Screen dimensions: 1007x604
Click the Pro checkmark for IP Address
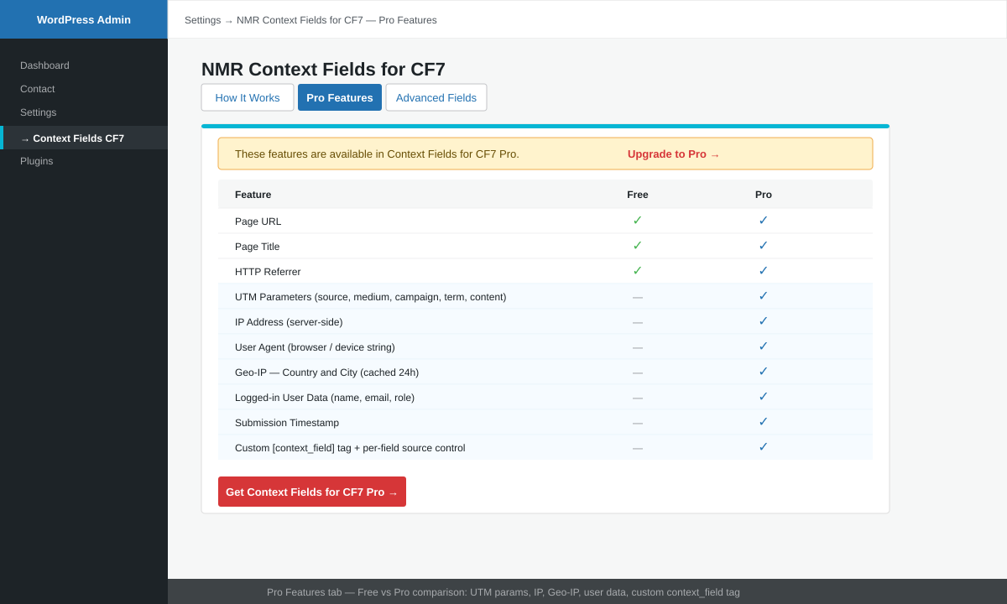(764, 321)
